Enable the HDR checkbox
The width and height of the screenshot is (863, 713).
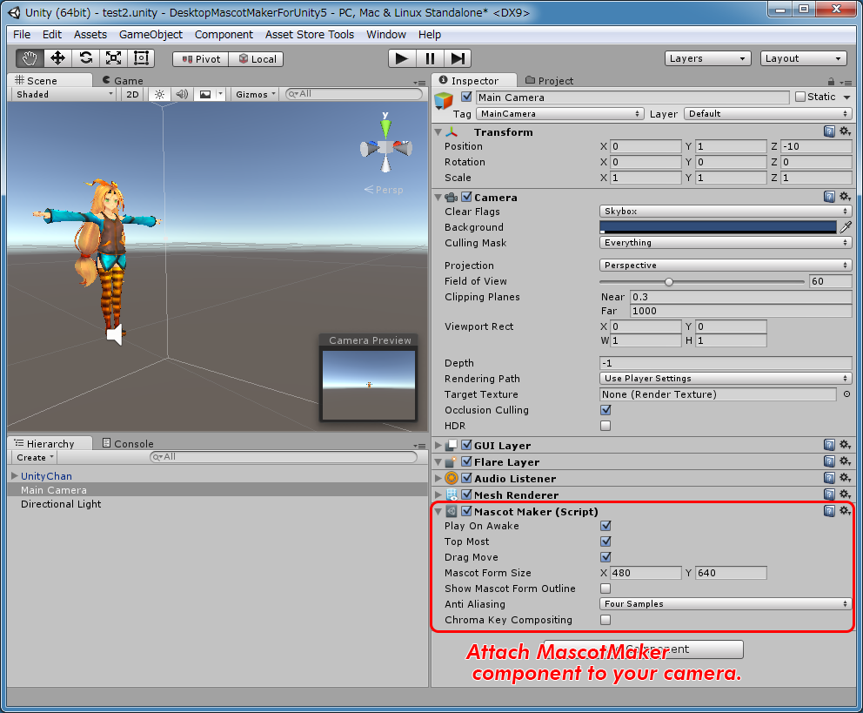tap(606, 426)
